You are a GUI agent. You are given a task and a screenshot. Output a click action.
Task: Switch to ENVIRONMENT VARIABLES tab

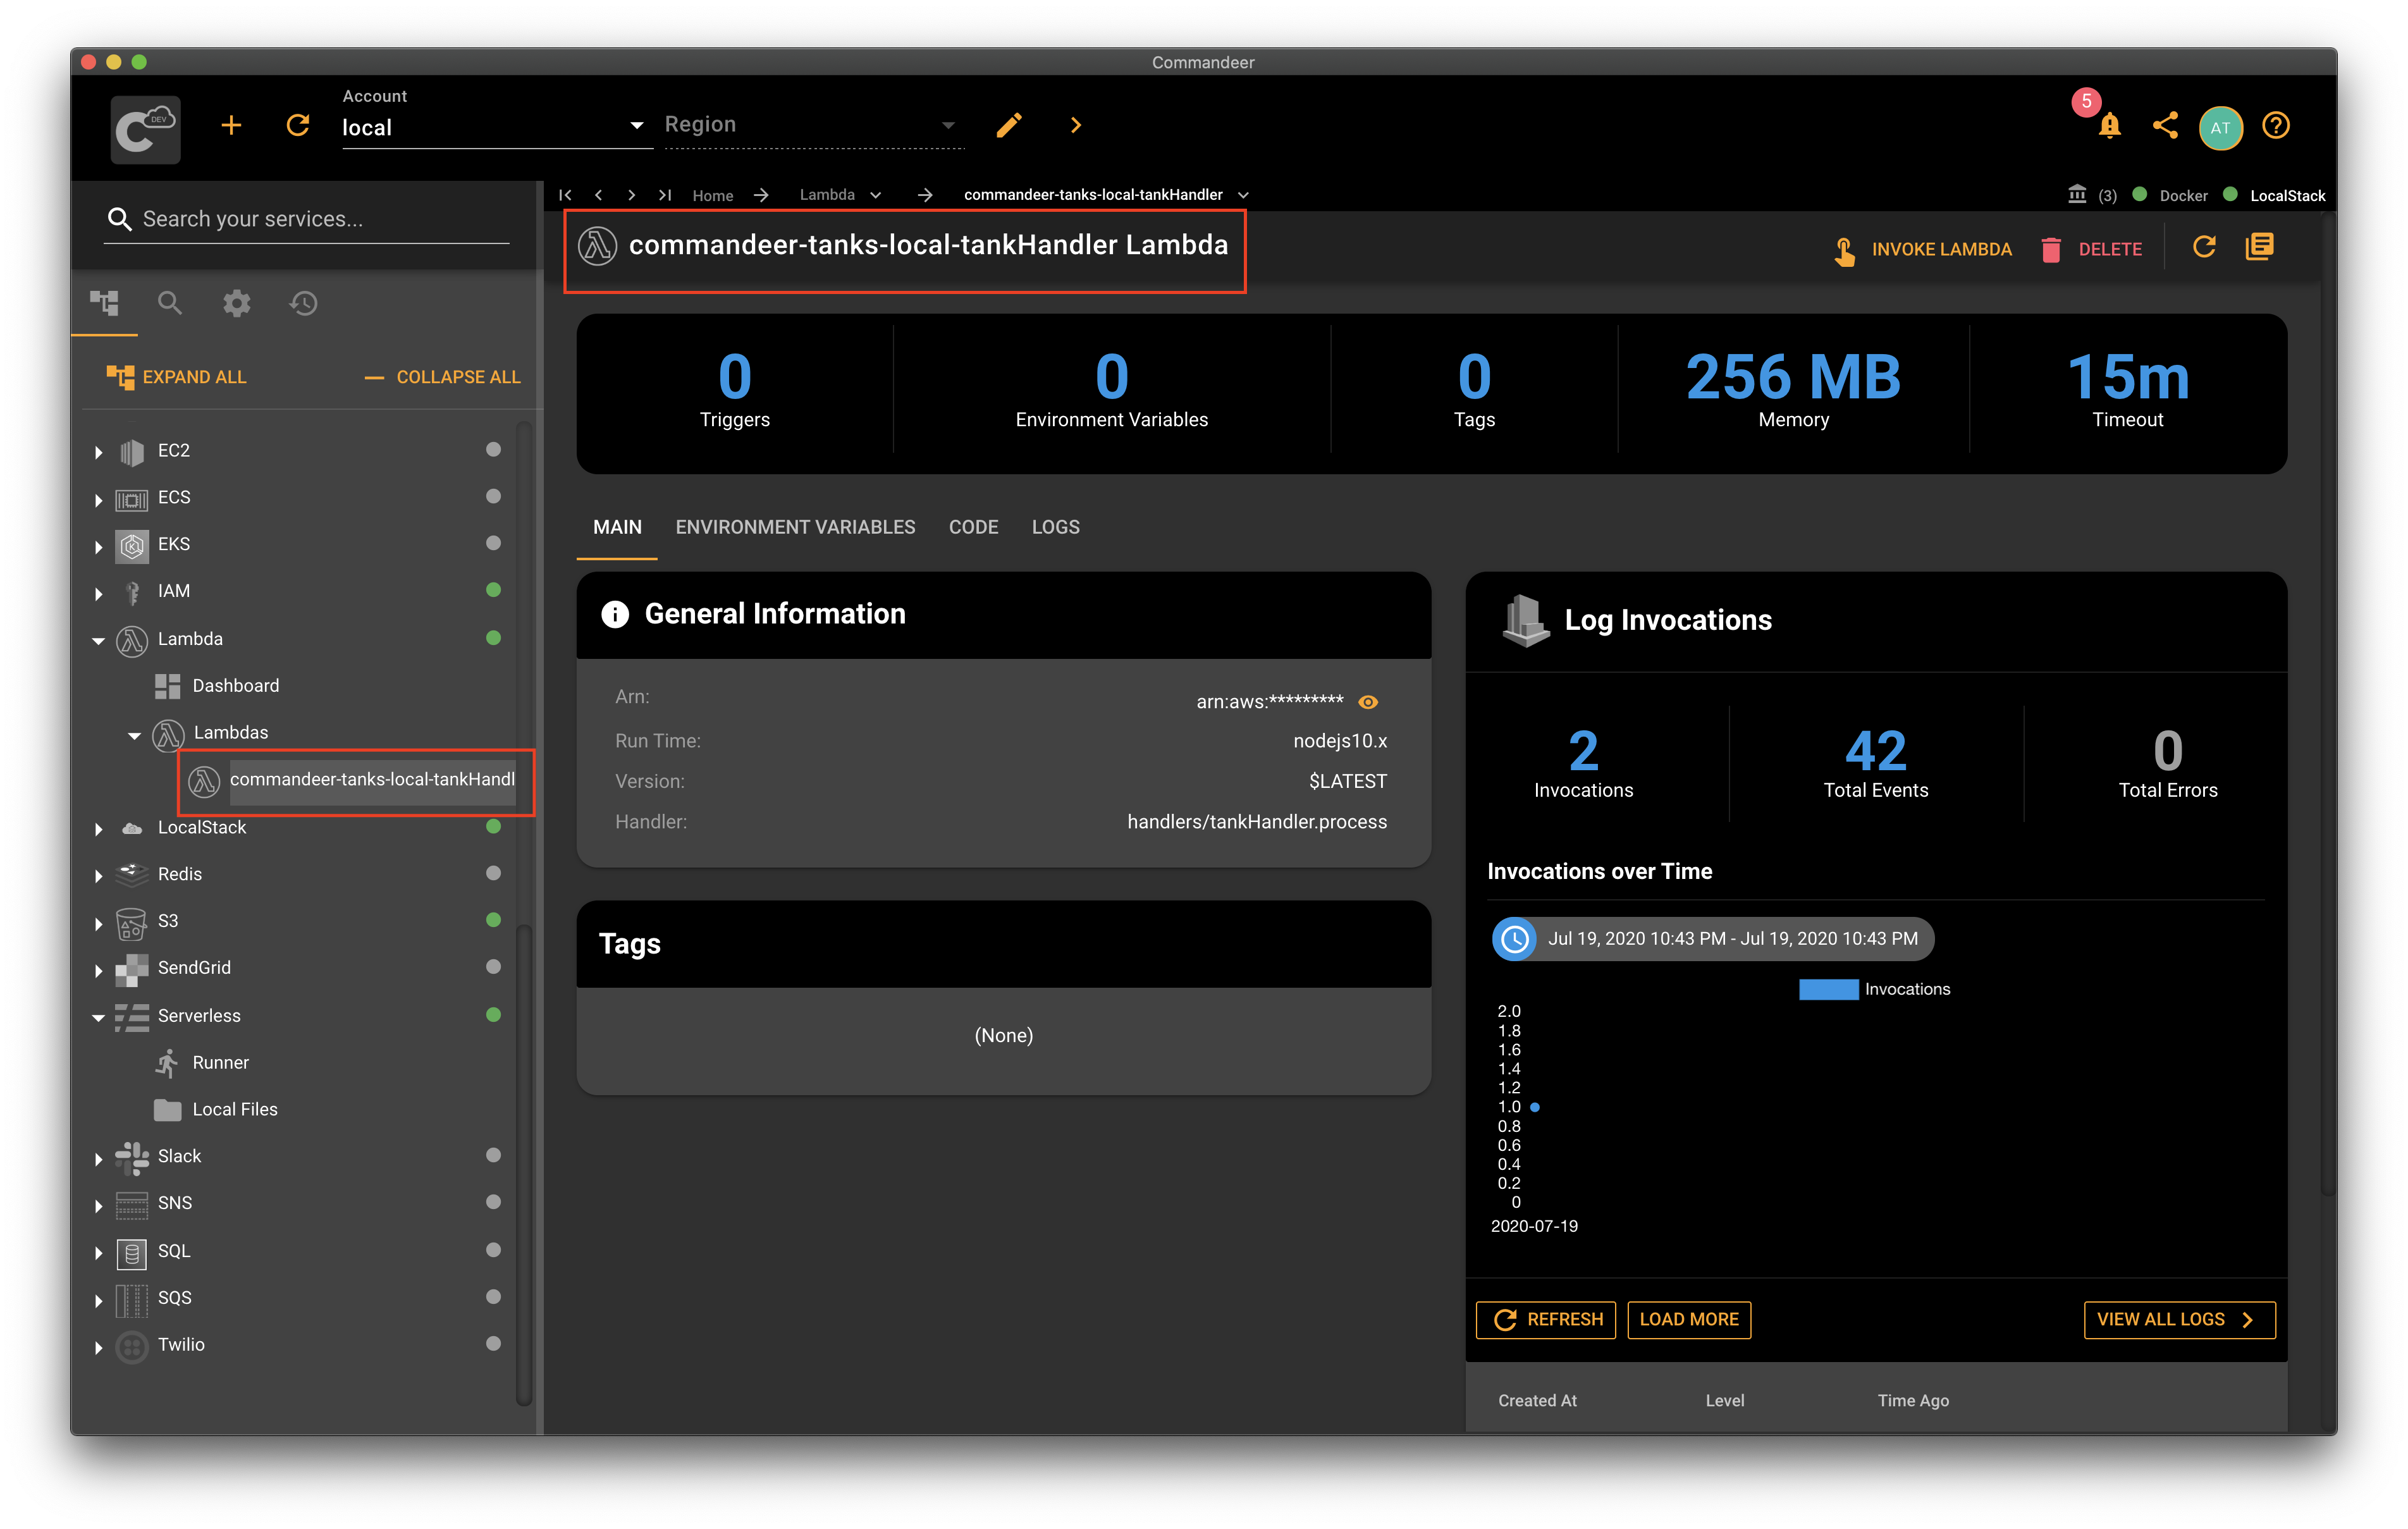click(795, 527)
